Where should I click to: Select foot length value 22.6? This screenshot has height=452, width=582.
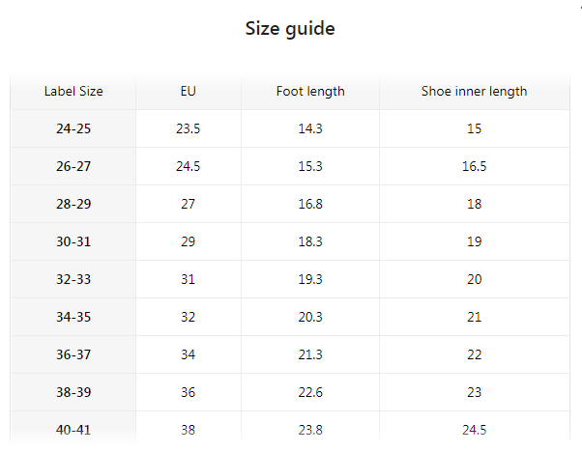click(310, 392)
